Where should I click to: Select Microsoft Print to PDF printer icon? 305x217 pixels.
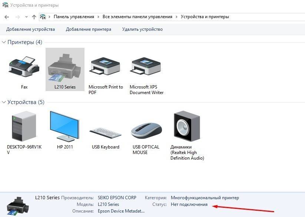[105, 66]
